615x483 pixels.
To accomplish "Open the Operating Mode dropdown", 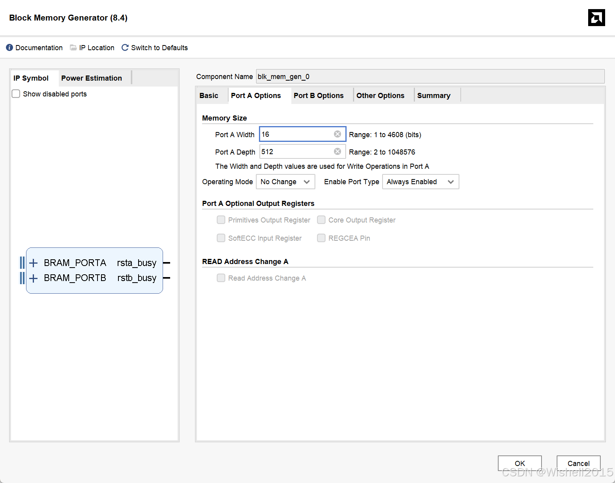I will 285,182.
